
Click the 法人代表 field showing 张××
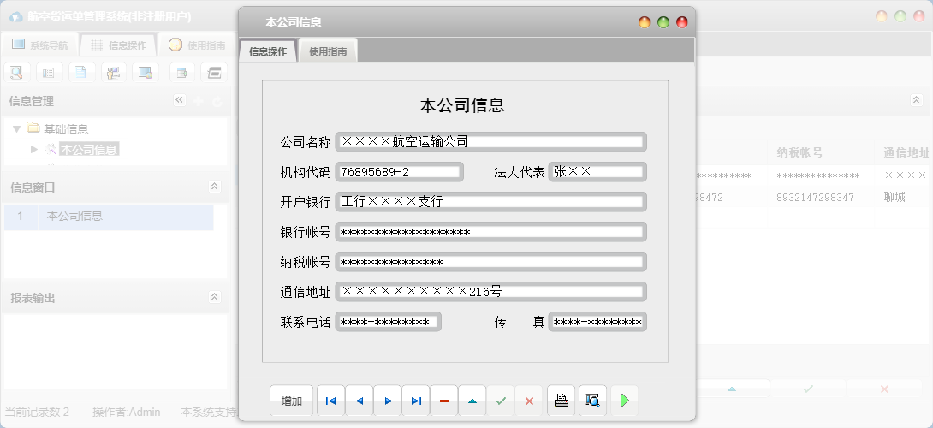tap(597, 172)
